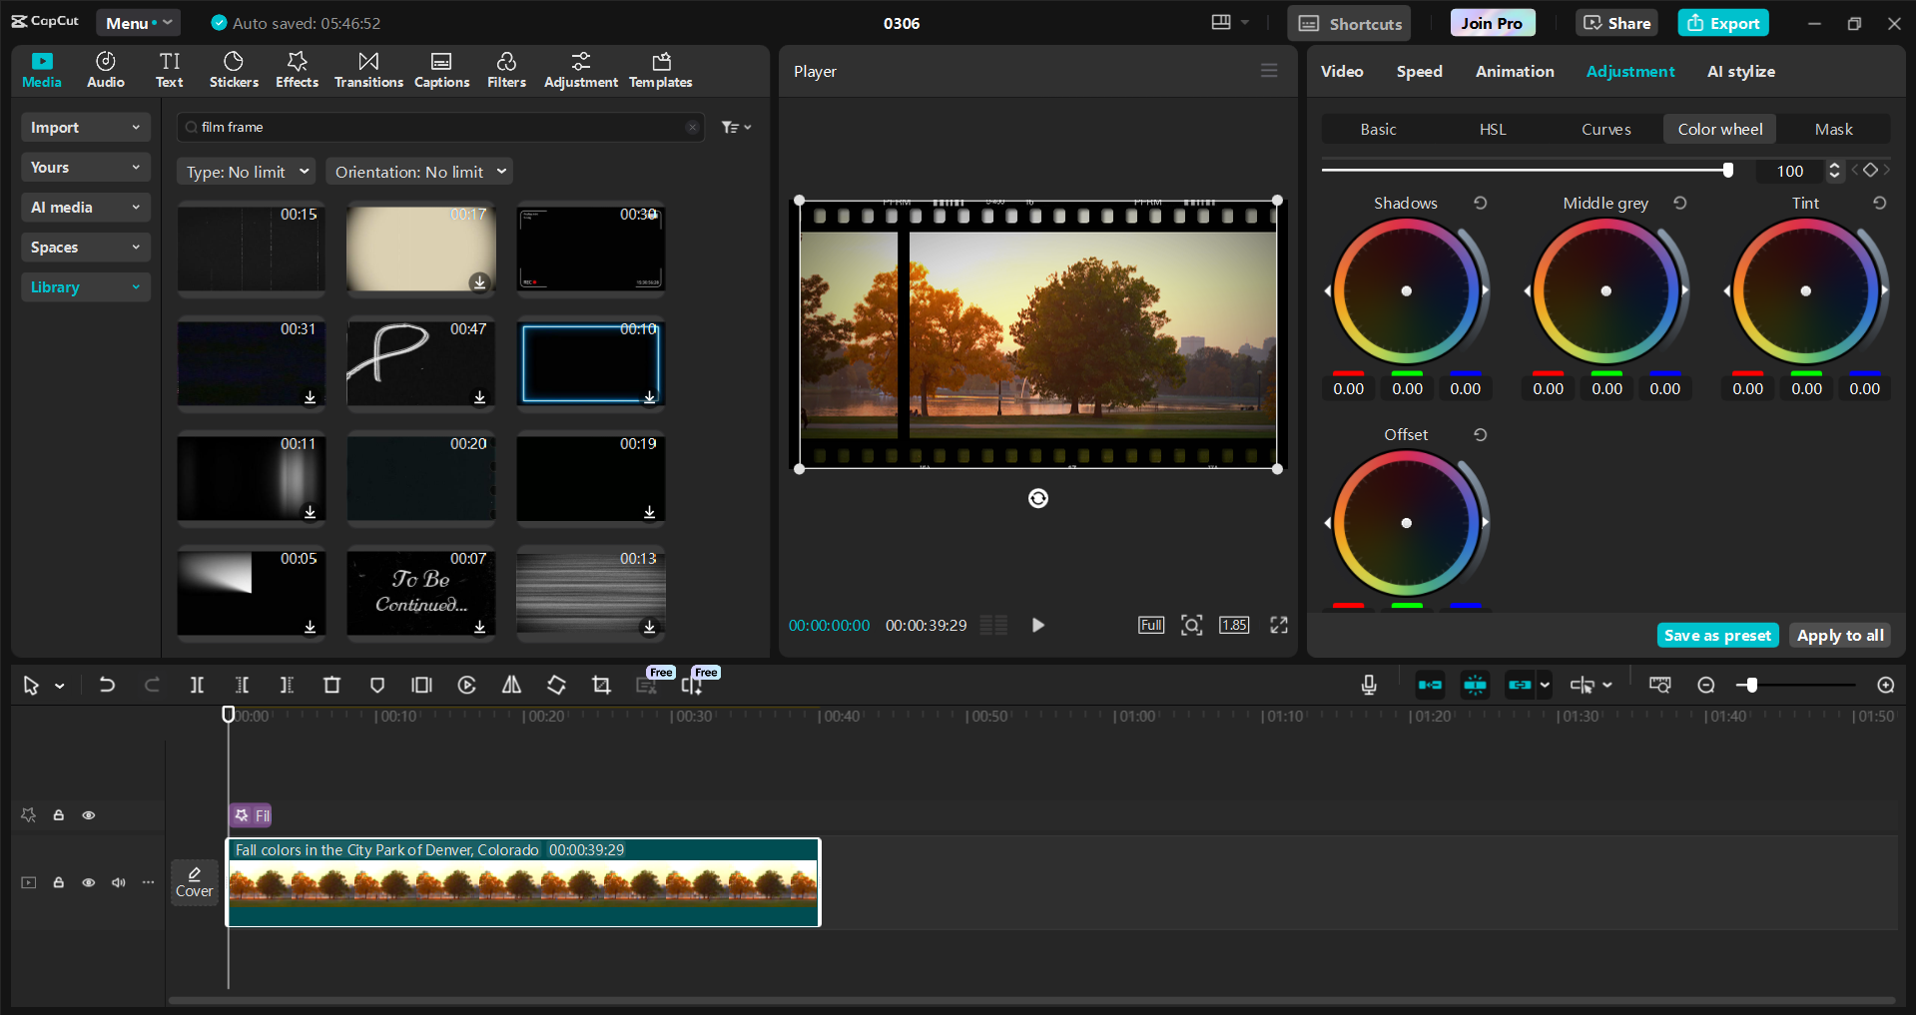This screenshot has height=1015, width=1916.
Task: Open the Crop tool
Action: [601, 685]
